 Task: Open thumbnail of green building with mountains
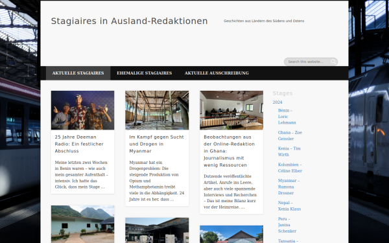[82, 224]
